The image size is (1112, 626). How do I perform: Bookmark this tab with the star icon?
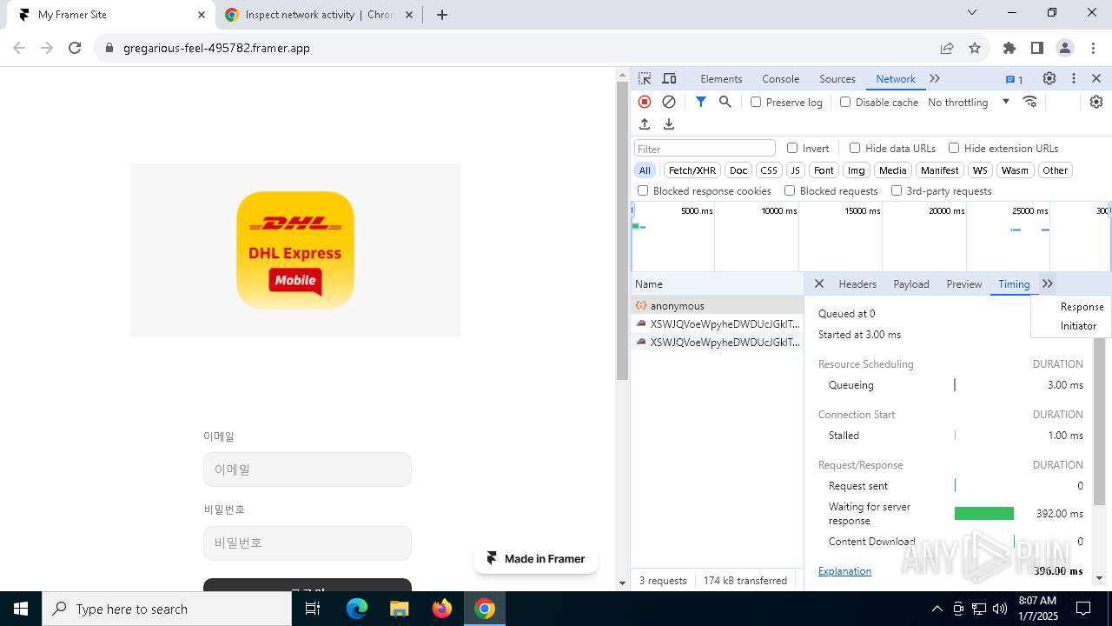[975, 48]
